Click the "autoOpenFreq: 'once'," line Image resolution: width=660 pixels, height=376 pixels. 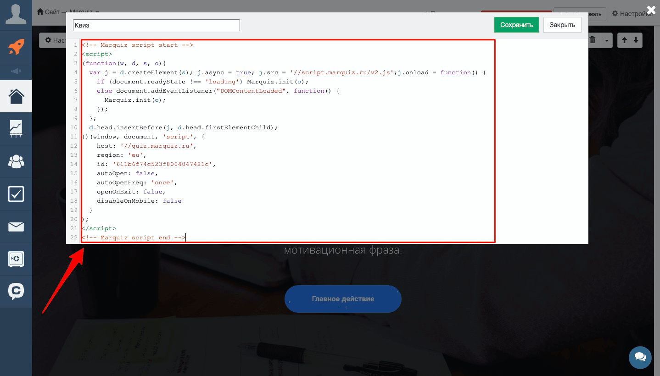tap(137, 182)
